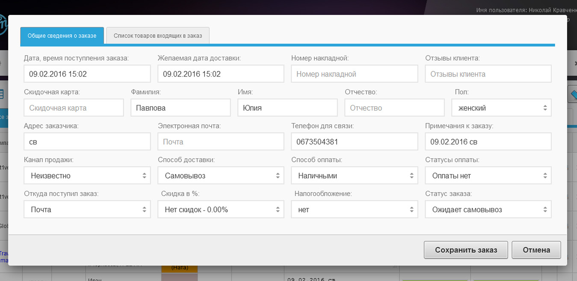Focus 'Электронная почта' email field
Screen dimensions: 577x281
pos(221,142)
